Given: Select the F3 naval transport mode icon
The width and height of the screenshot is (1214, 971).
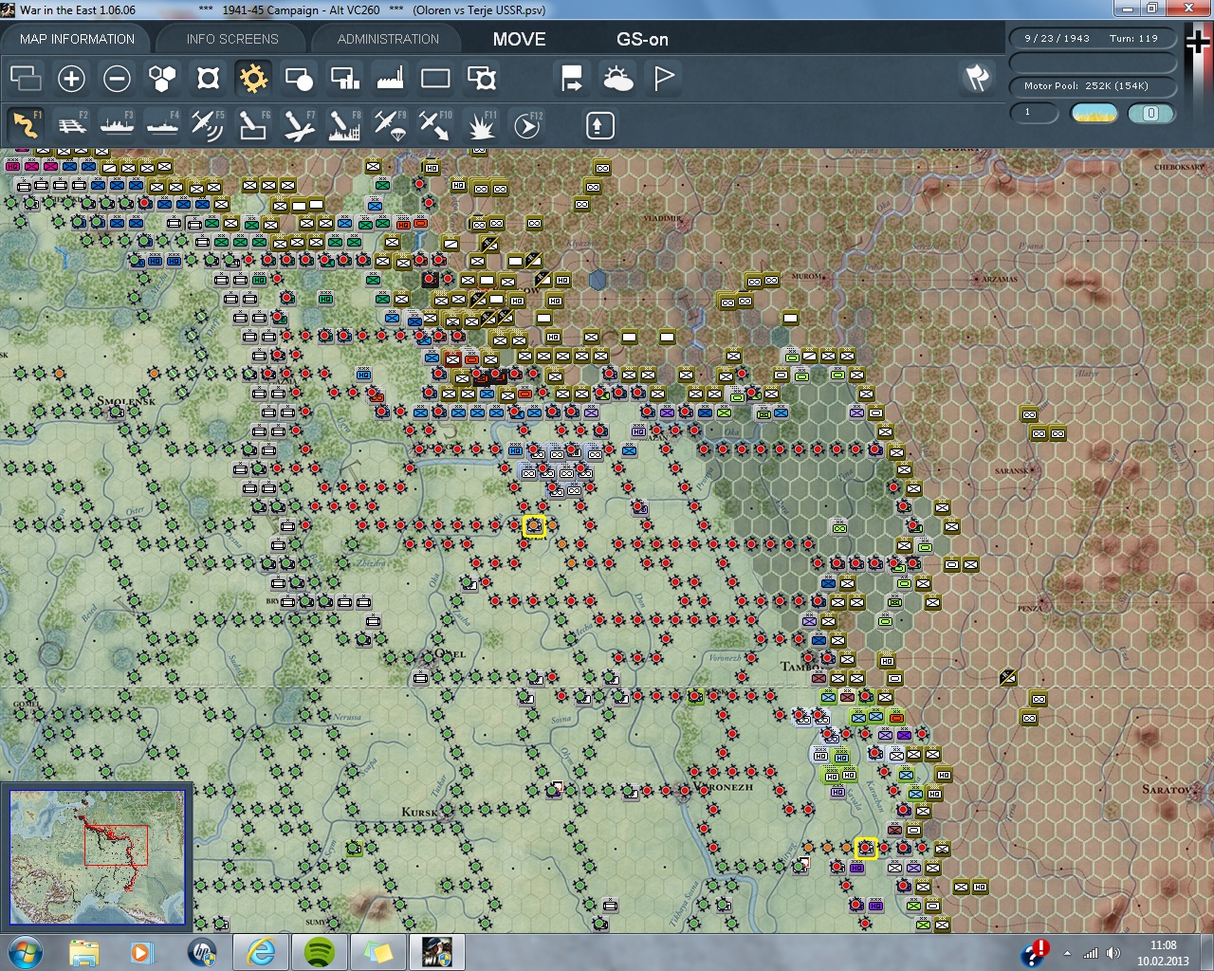Looking at the screenshot, I should pos(117,125).
